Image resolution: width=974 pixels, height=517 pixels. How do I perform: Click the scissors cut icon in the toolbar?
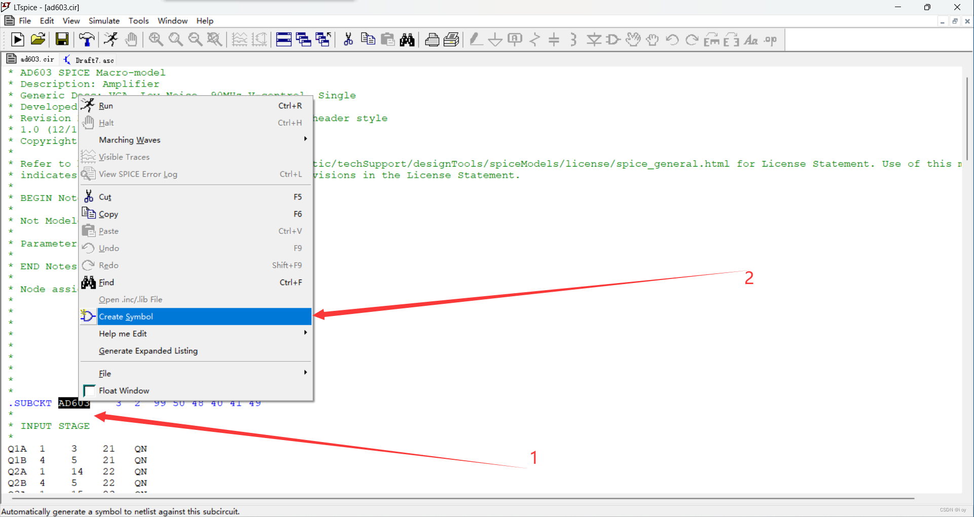348,39
